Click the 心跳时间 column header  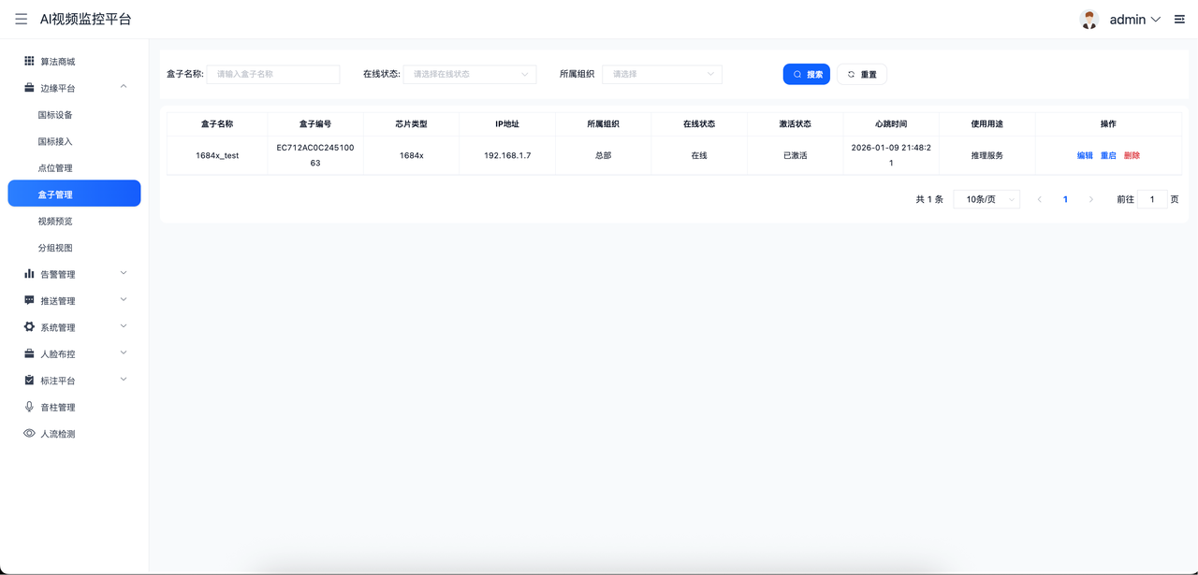click(x=891, y=123)
